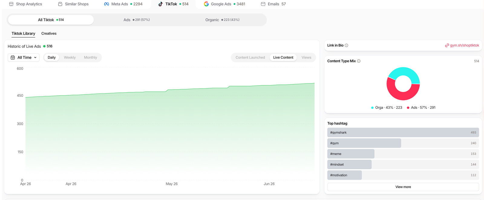Show the Views chart view
The height and width of the screenshot is (200, 484).
[306, 57]
